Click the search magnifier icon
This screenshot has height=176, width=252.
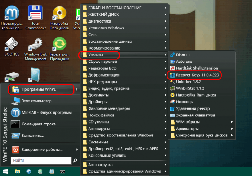[75, 161]
